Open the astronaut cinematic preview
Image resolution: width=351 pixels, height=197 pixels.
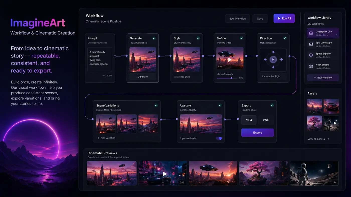[314, 173]
